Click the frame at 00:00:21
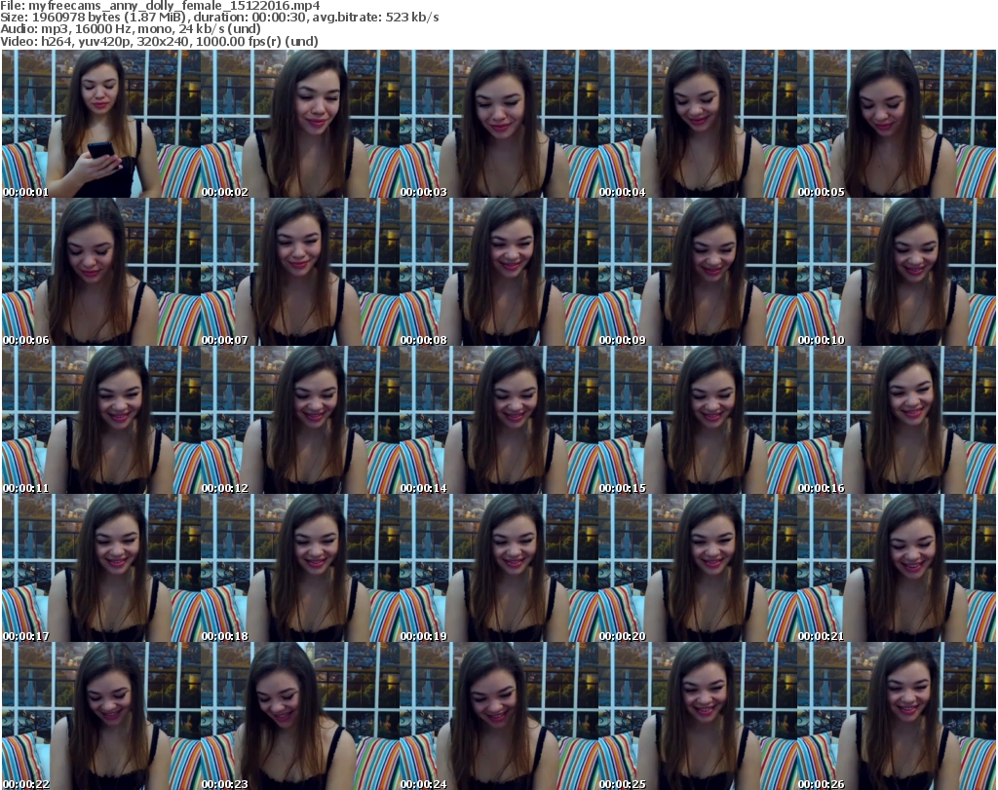The image size is (998, 790). pos(896,569)
